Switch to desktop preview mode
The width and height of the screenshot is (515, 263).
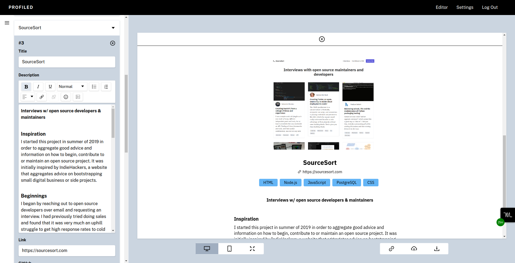(x=207, y=249)
